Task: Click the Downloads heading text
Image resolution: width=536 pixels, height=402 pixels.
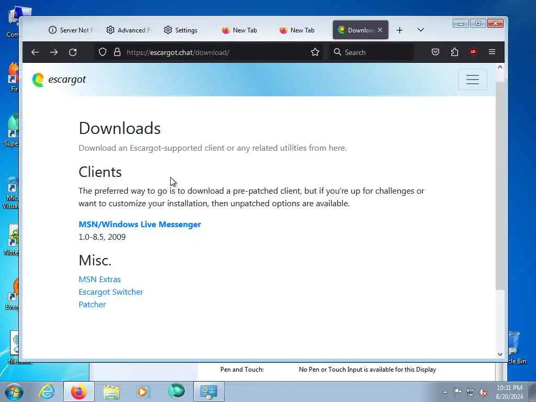Action: coord(120,128)
